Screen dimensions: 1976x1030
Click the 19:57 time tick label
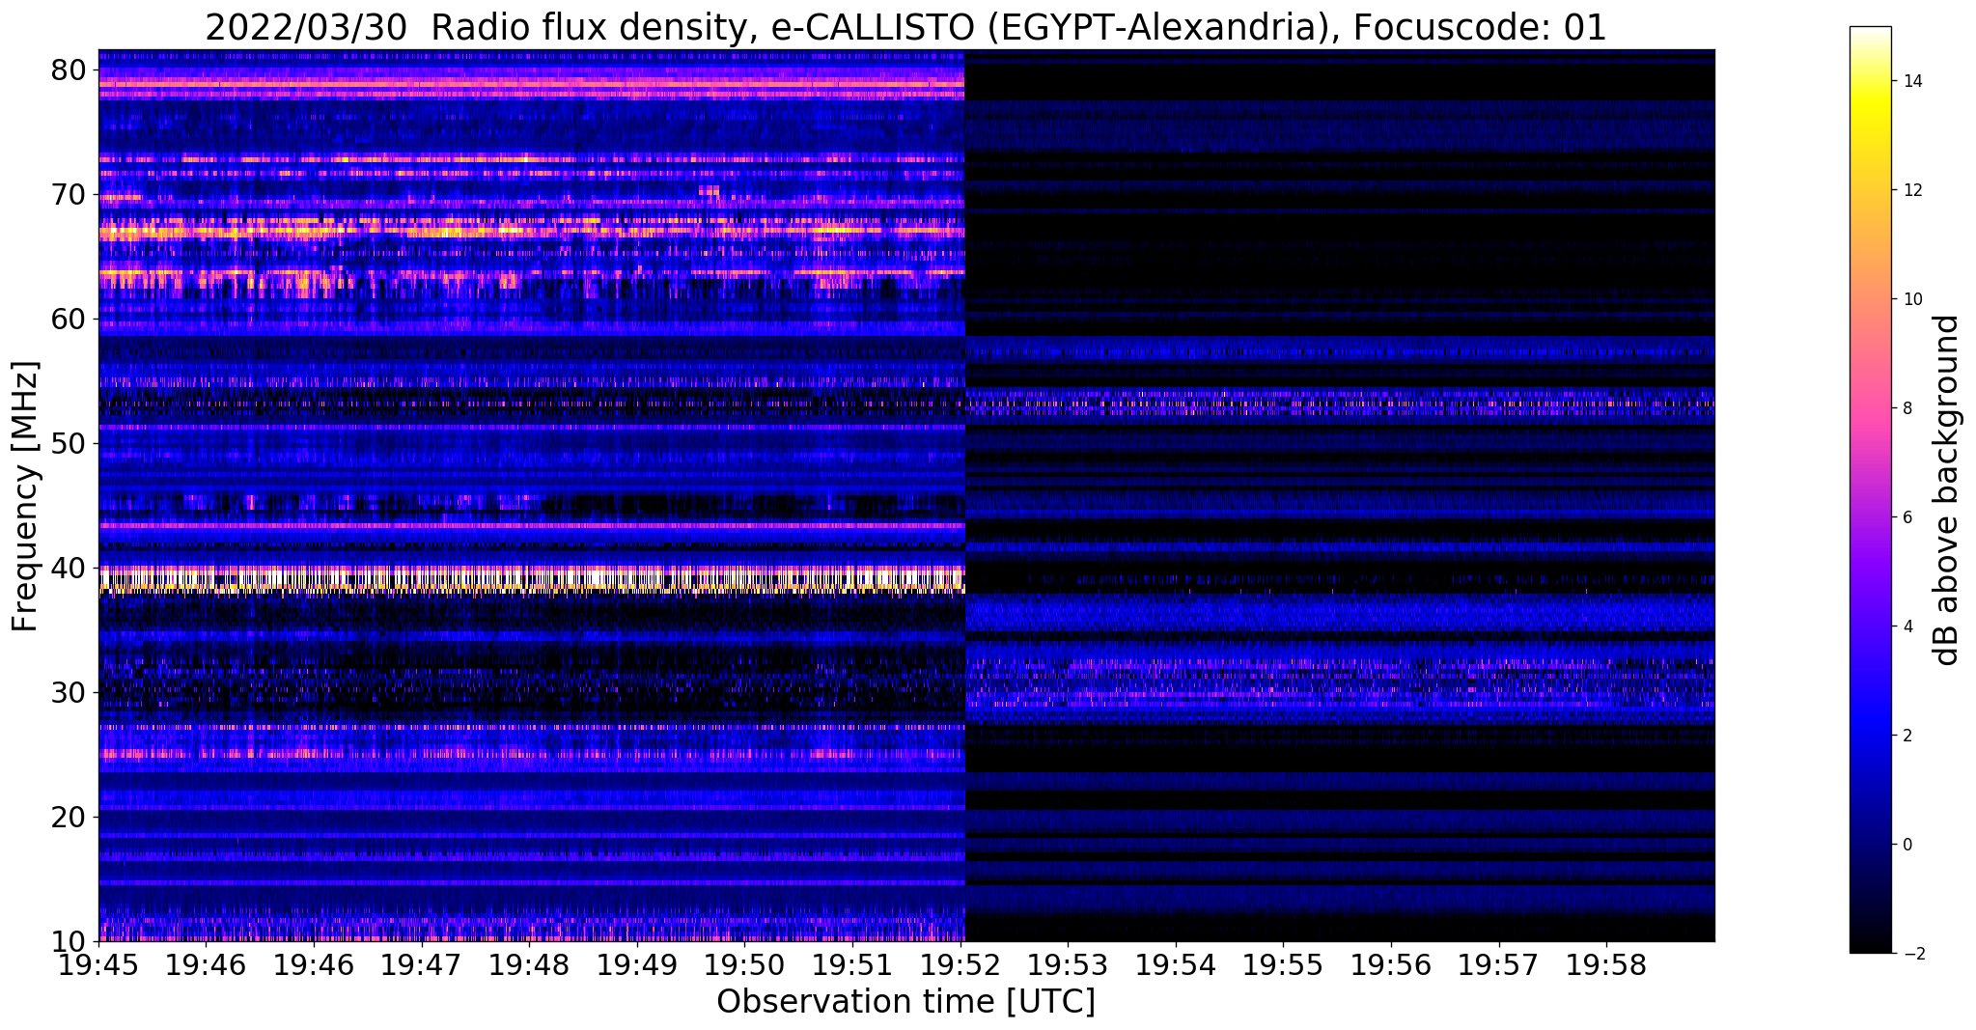pyautogui.click(x=1499, y=965)
